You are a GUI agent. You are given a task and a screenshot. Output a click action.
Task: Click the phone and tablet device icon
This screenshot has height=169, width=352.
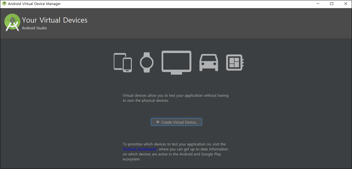[x=123, y=62]
